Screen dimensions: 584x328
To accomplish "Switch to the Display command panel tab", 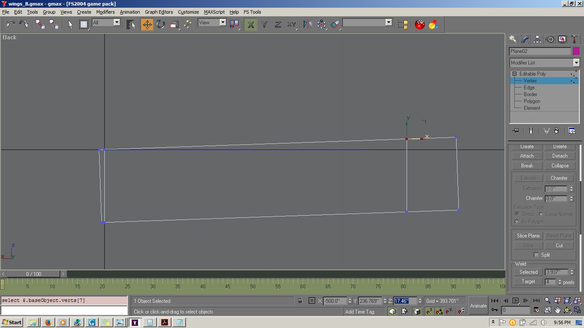I will pyautogui.click(x=563, y=39).
